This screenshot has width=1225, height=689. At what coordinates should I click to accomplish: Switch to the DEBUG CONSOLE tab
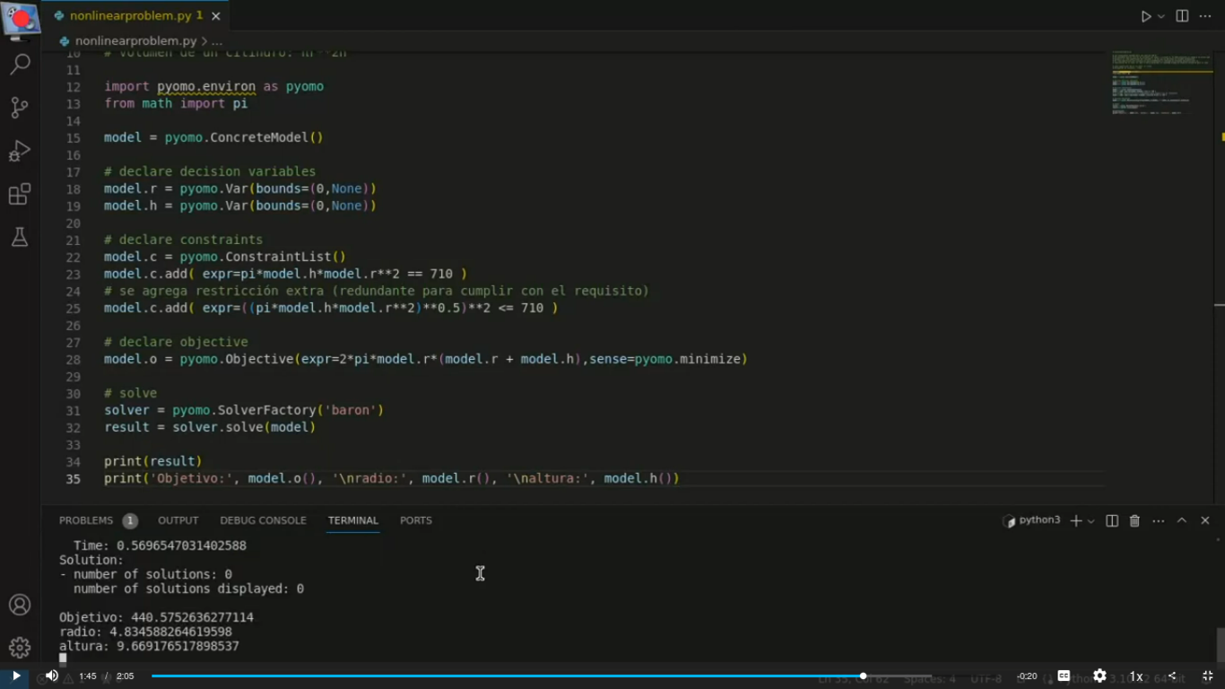coord(263,520)
